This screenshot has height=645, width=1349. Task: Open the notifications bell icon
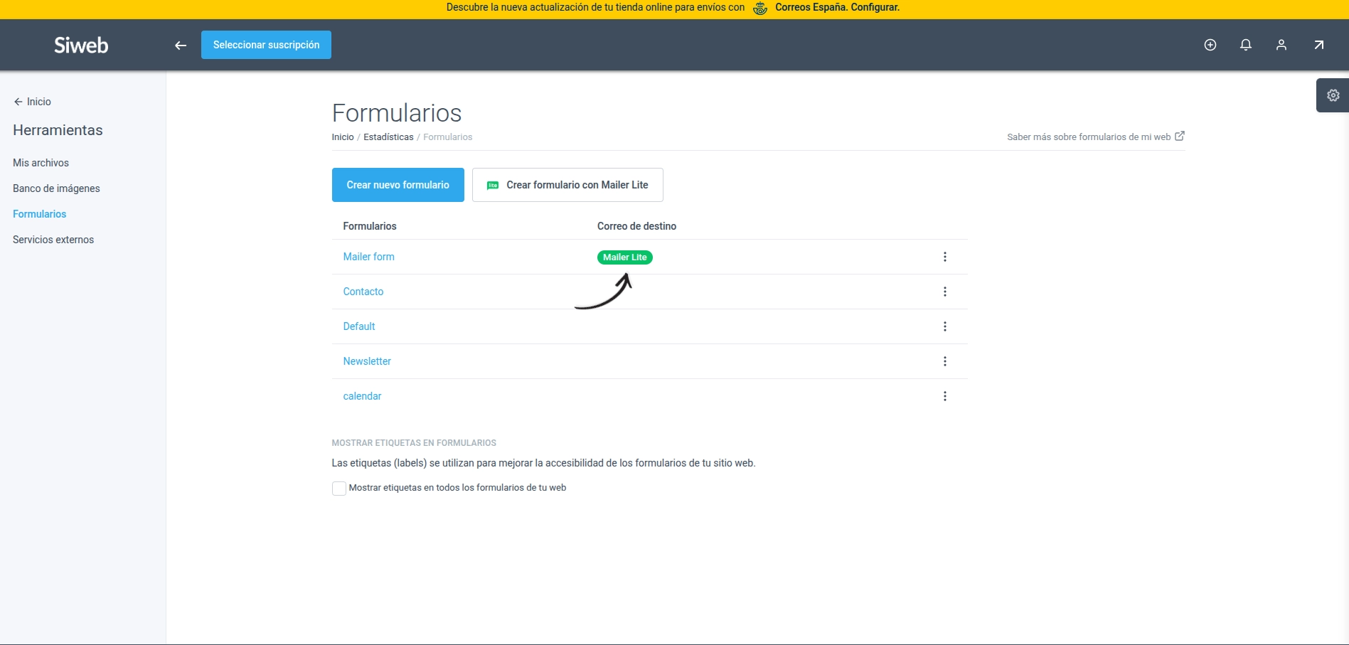tap(1245, 44)
